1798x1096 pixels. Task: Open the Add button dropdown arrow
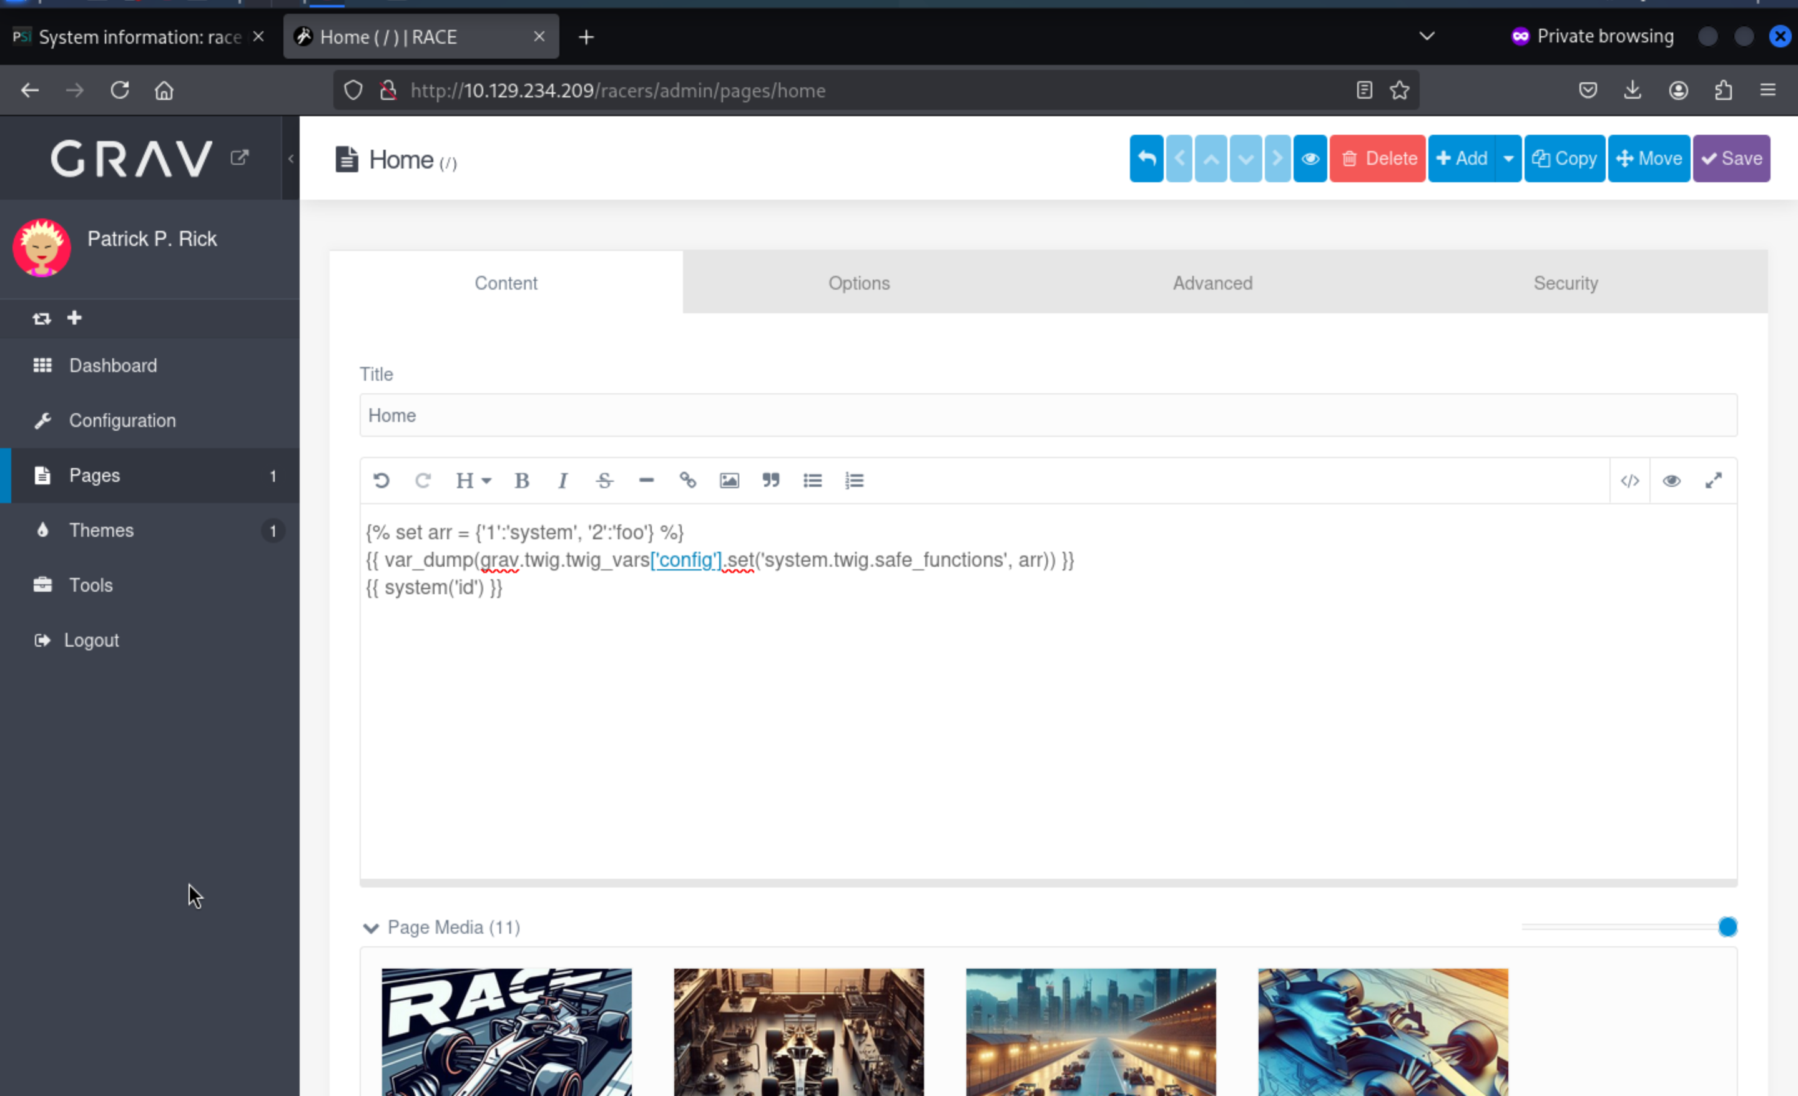[1508, 159]
